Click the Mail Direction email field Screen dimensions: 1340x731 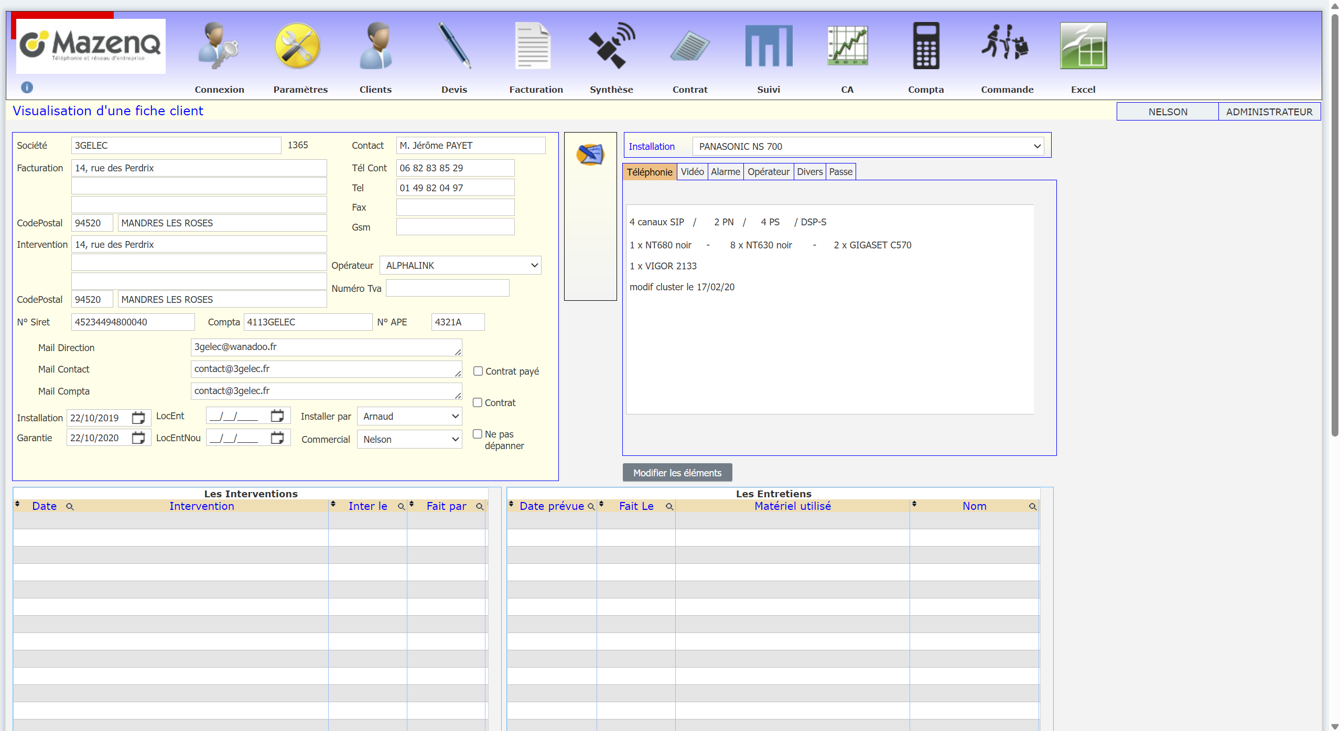[x=326, y=347]
